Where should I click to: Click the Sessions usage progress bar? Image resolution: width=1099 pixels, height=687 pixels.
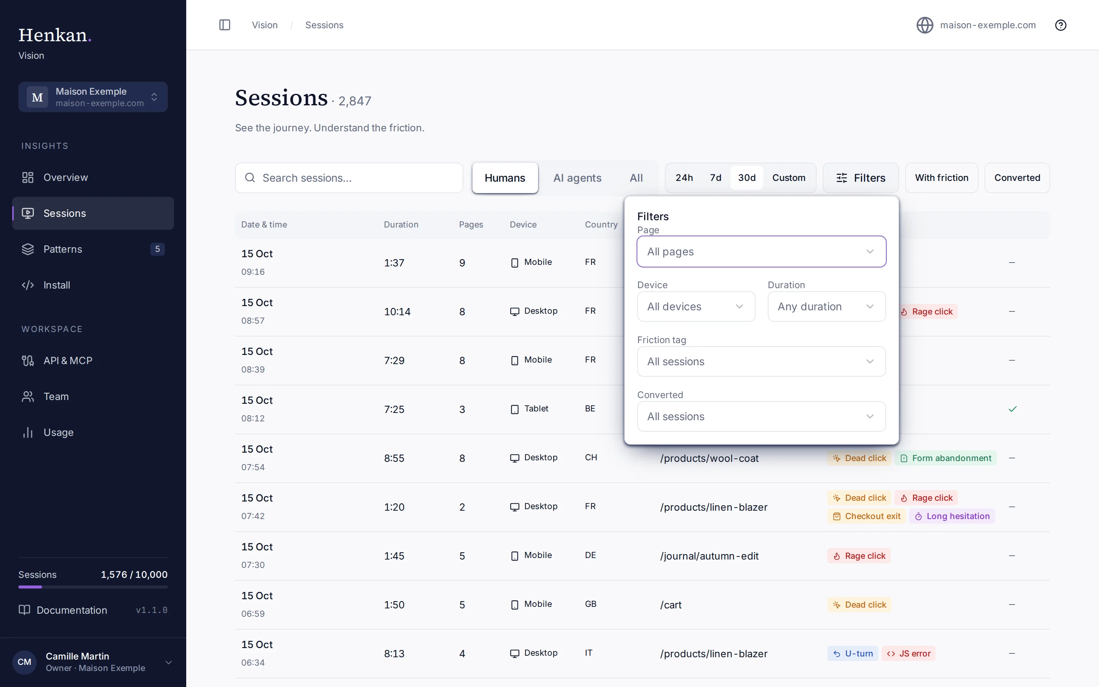click(93, 587)
